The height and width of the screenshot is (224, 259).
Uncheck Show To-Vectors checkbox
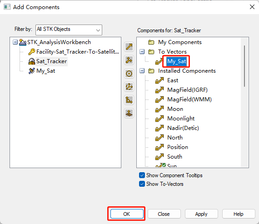(x=142, y=184)
